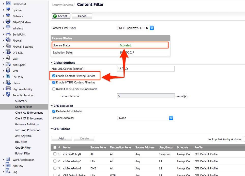Expand the Firewall Settings tree arrow
The image size is (245, 176).
pos(4,46)
